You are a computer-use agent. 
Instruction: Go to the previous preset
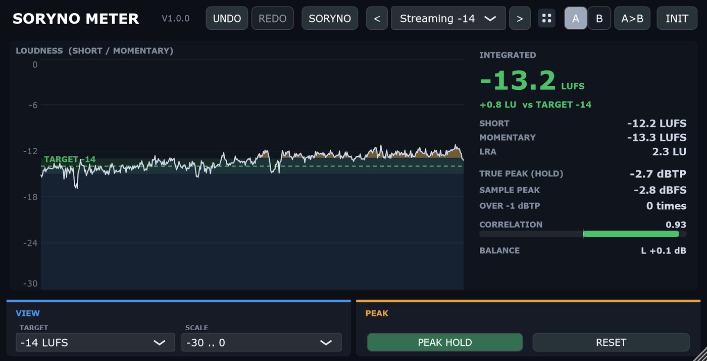(377, 19)
